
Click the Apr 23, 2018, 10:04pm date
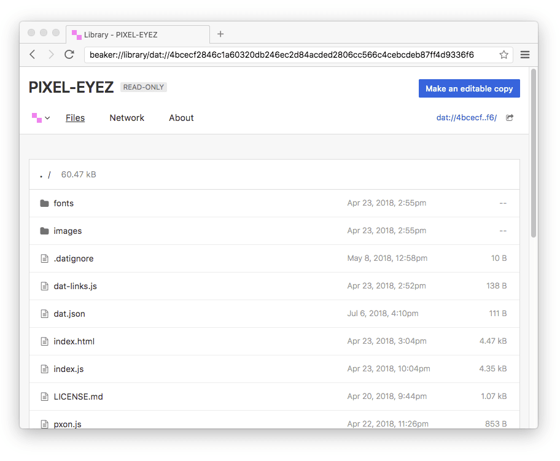pos(389,368)
